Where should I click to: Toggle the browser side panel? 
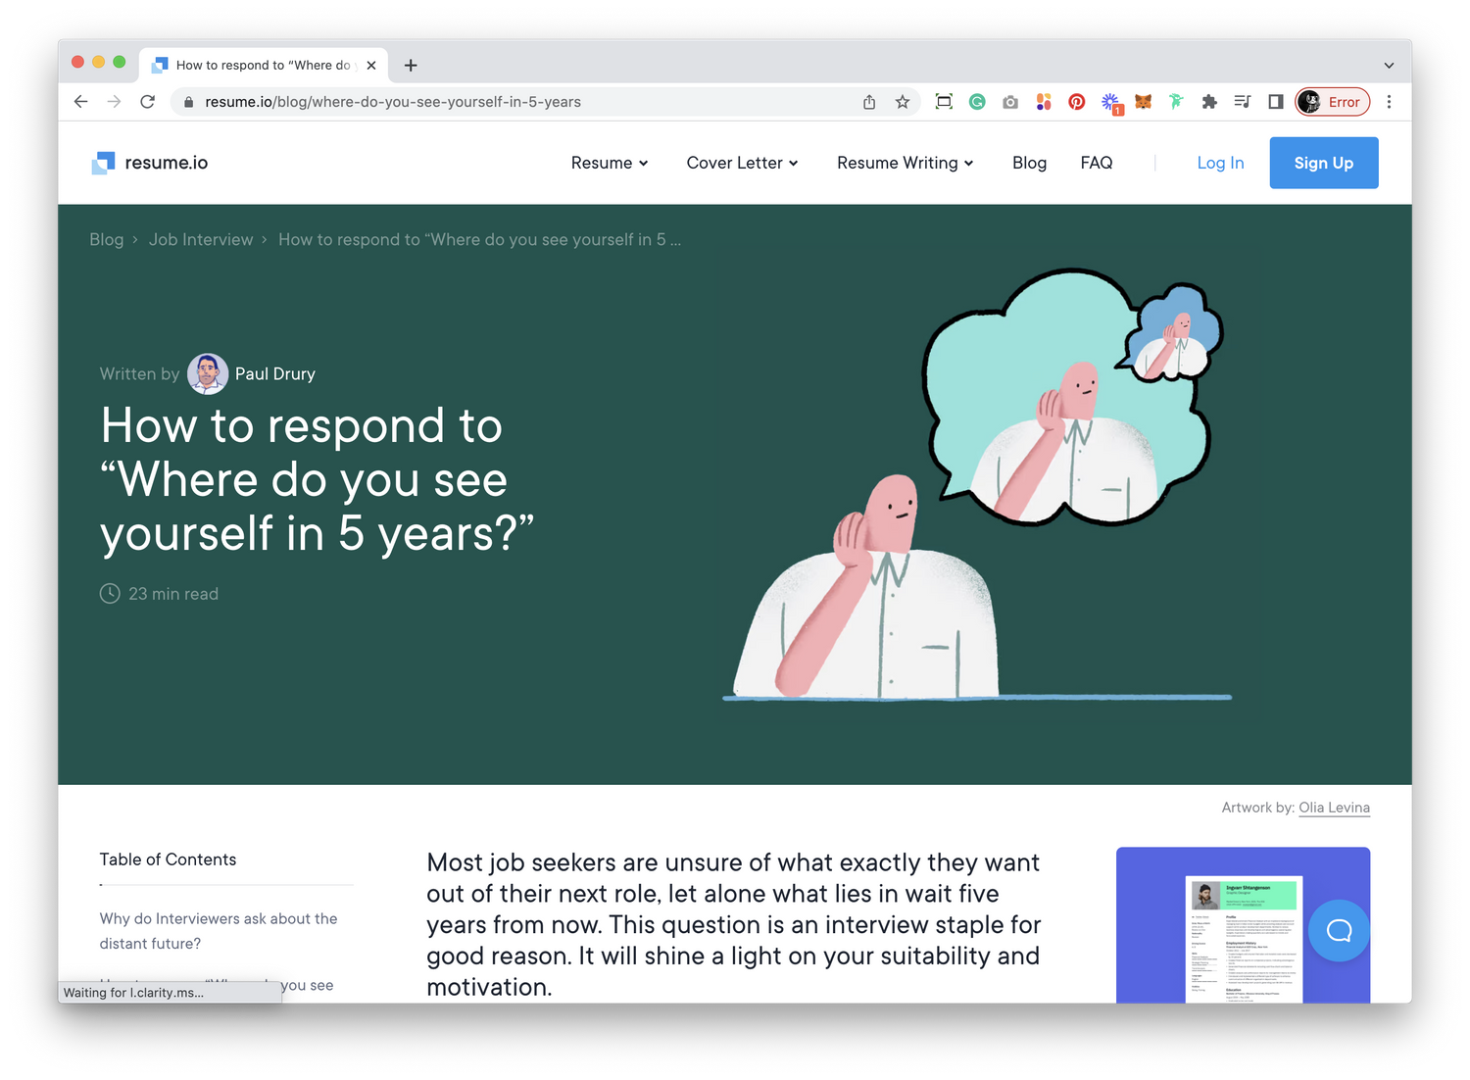(x=1275, y=102)
